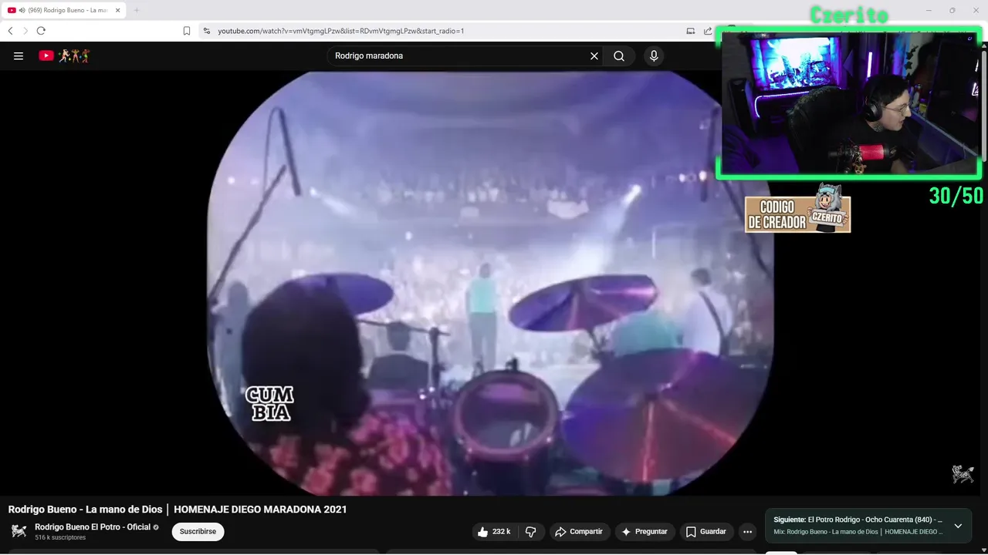Open the three-dot more actions menu
The image size is (988, 555).
click(747, 532)
